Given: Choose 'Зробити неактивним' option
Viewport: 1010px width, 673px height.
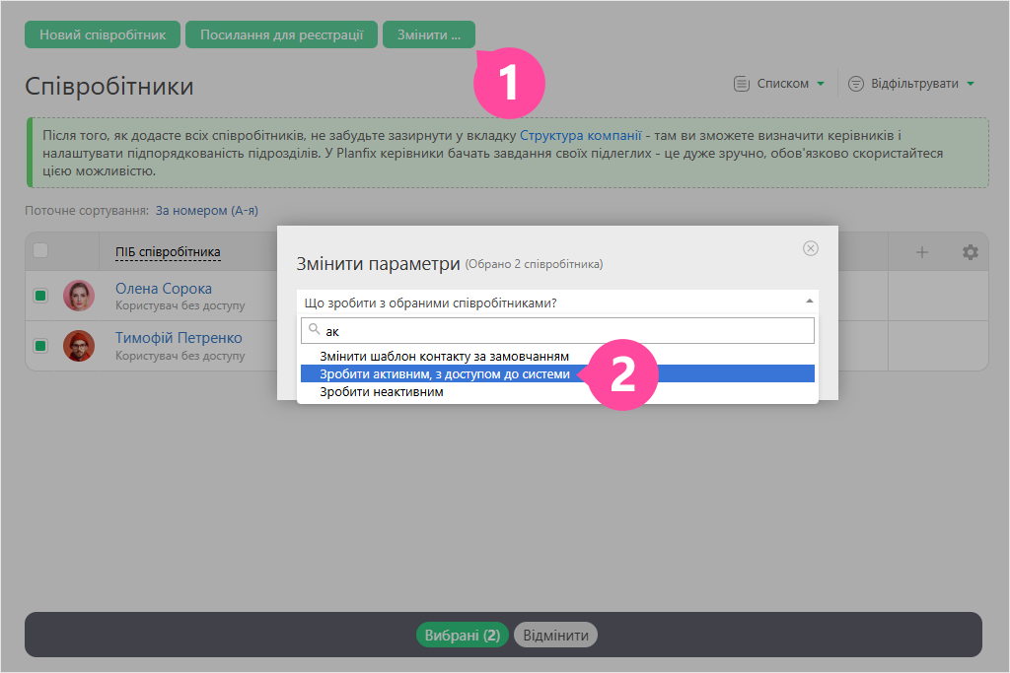Looking at the screenshot, I should [381, 392].
